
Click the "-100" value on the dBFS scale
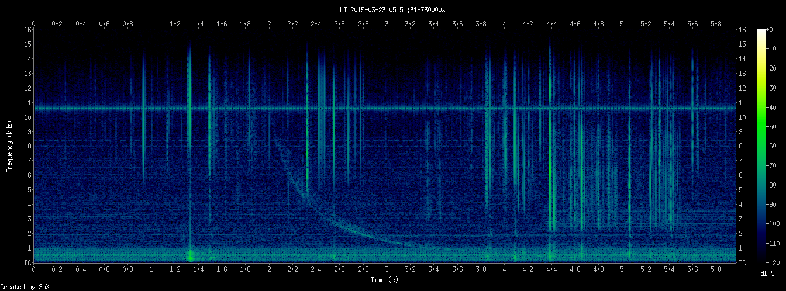click(x=773, y=224)
